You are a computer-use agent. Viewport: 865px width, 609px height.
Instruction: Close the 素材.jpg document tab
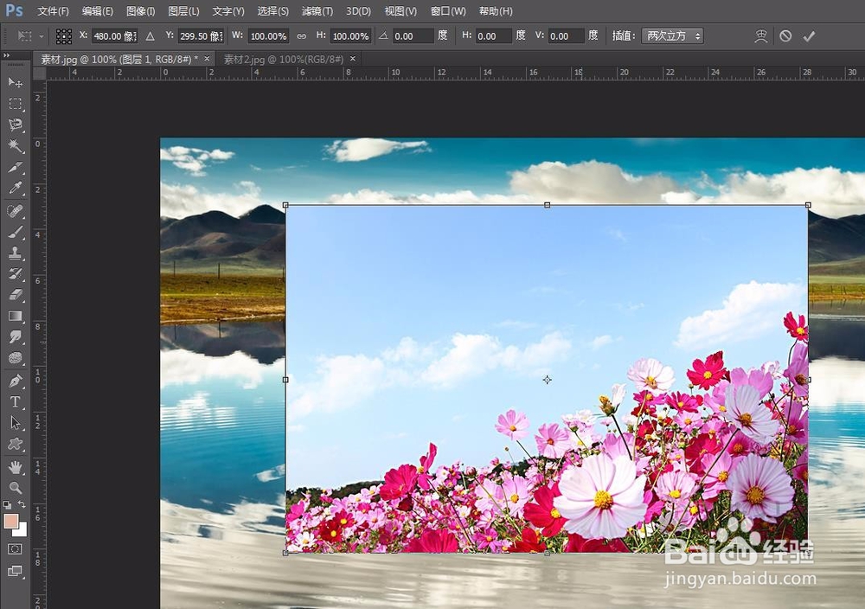(x=207, y=59)
